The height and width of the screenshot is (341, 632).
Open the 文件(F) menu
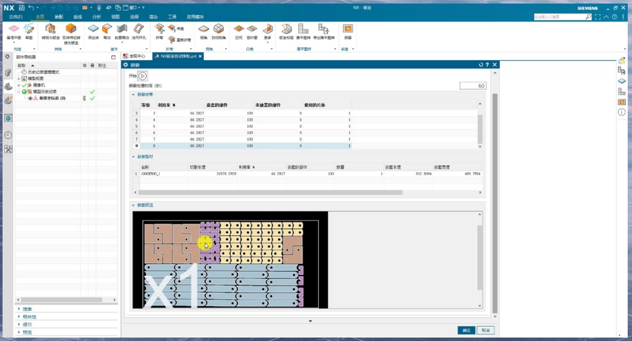(15, 17)
